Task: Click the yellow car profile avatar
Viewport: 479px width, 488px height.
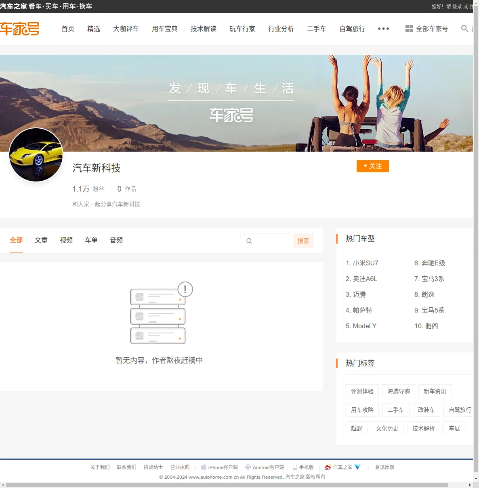Action: tap(36, 155)
